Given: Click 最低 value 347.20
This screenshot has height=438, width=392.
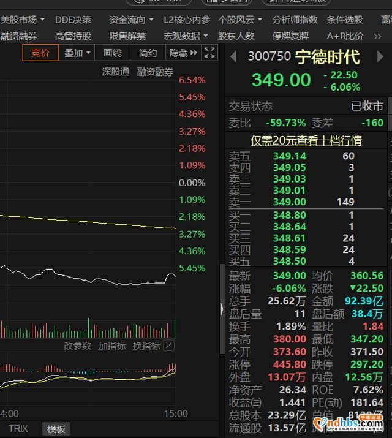Looking at the screenshot, I should click(x=367, y=339).
